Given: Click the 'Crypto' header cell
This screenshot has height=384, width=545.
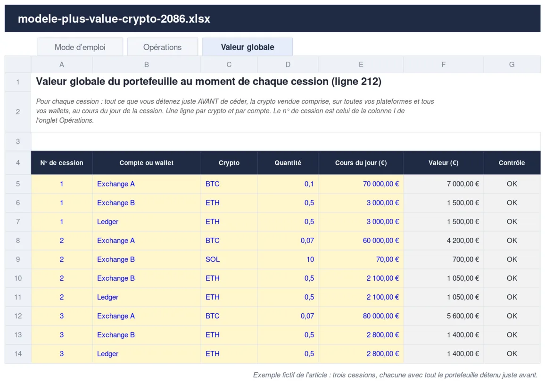Looking at the screenshot, I should pos(229,163).
